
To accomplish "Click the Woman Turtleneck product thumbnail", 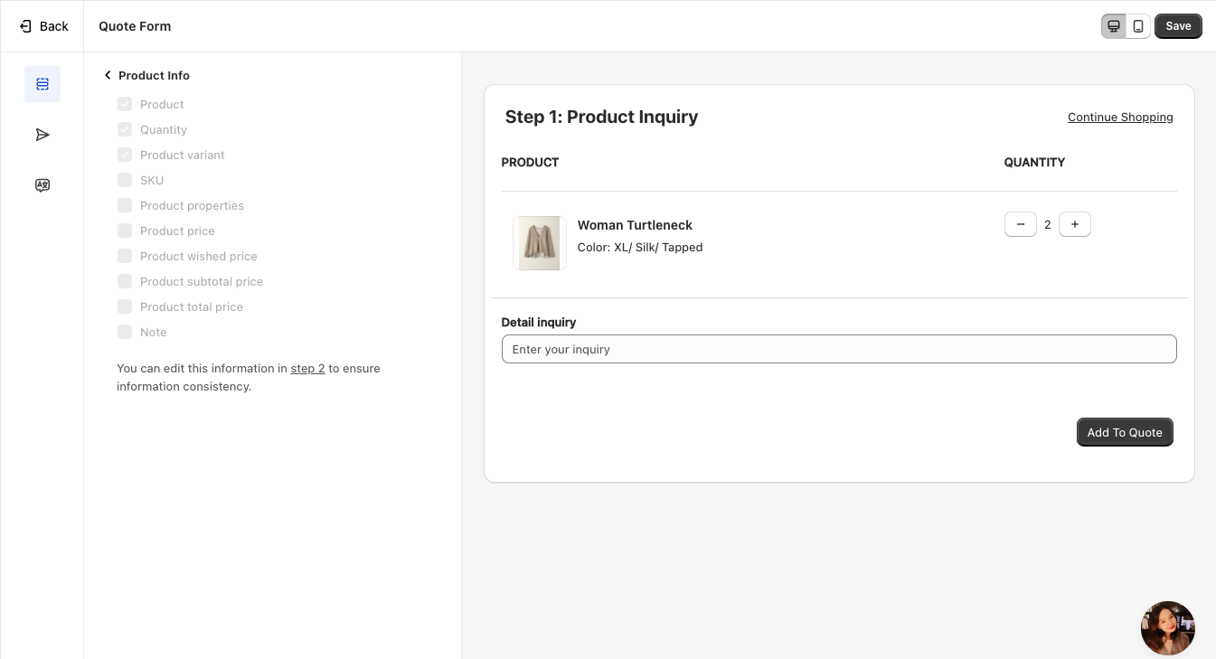I will point(539,243).
